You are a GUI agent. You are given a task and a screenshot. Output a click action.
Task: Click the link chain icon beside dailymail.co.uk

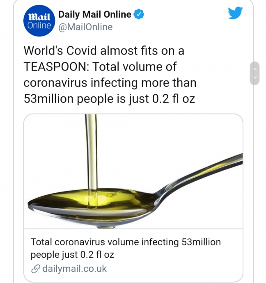pos(36,269)
